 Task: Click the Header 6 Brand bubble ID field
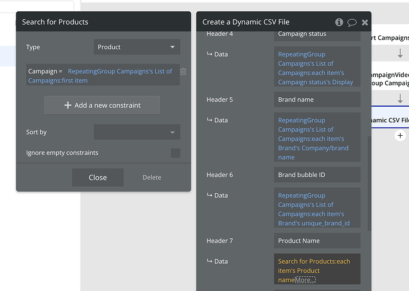[317, 175]
